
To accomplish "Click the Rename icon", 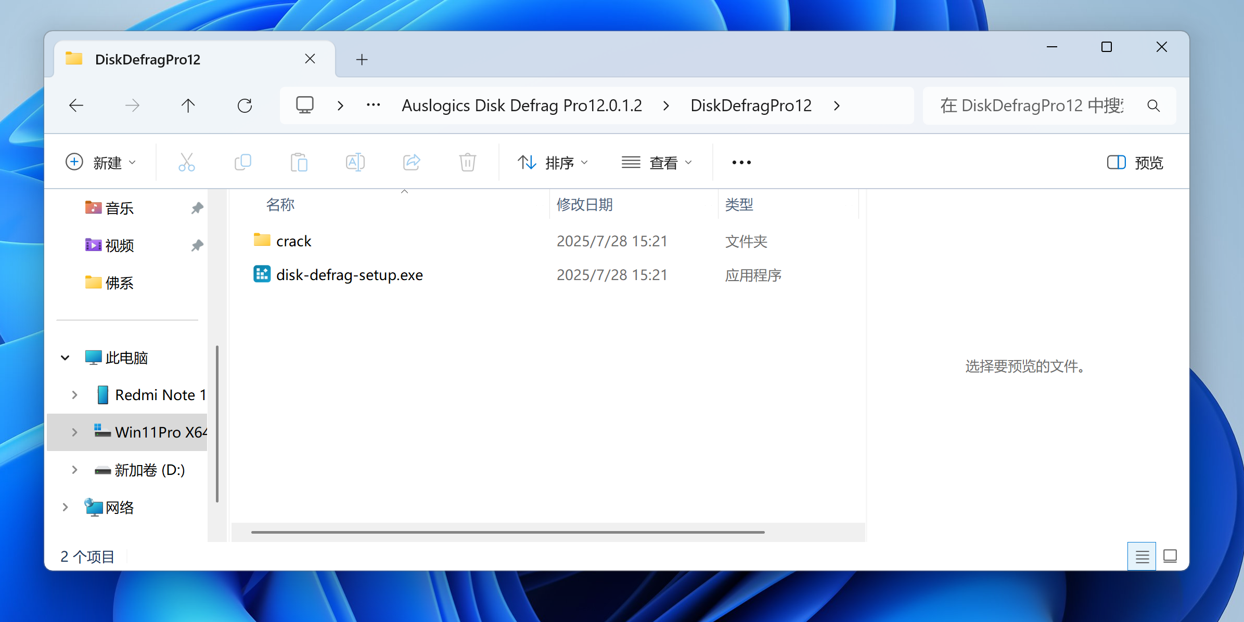I will pyautogui.click(x=355, y=163).
